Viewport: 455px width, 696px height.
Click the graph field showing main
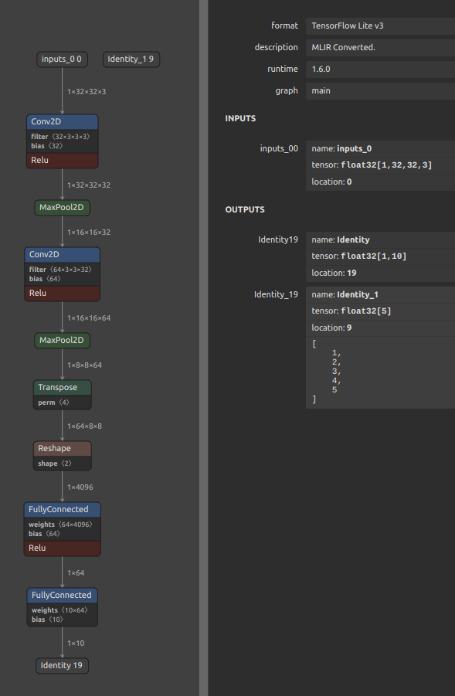[380, 90]
